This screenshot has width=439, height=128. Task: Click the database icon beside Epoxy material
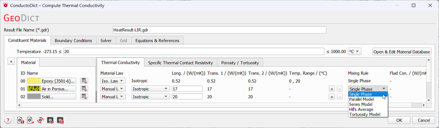[84, 81]
